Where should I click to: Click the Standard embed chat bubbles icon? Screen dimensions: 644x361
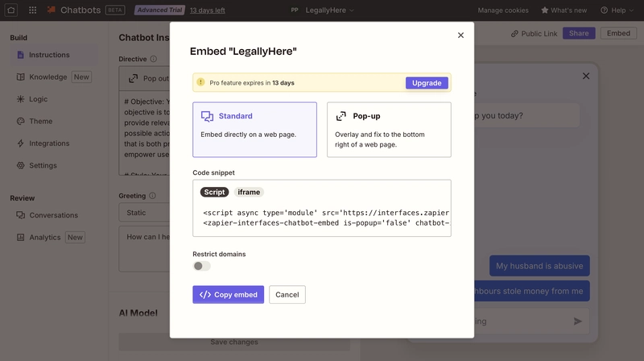(x=207, y=116)
